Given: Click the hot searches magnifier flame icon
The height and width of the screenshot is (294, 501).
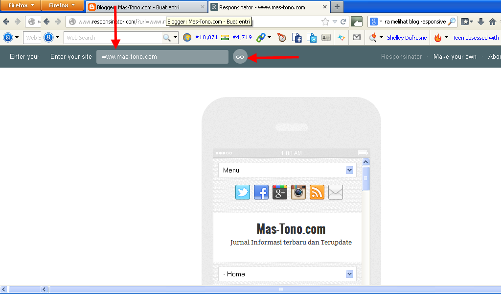Looking at the screenshot, I should point(373,38).
